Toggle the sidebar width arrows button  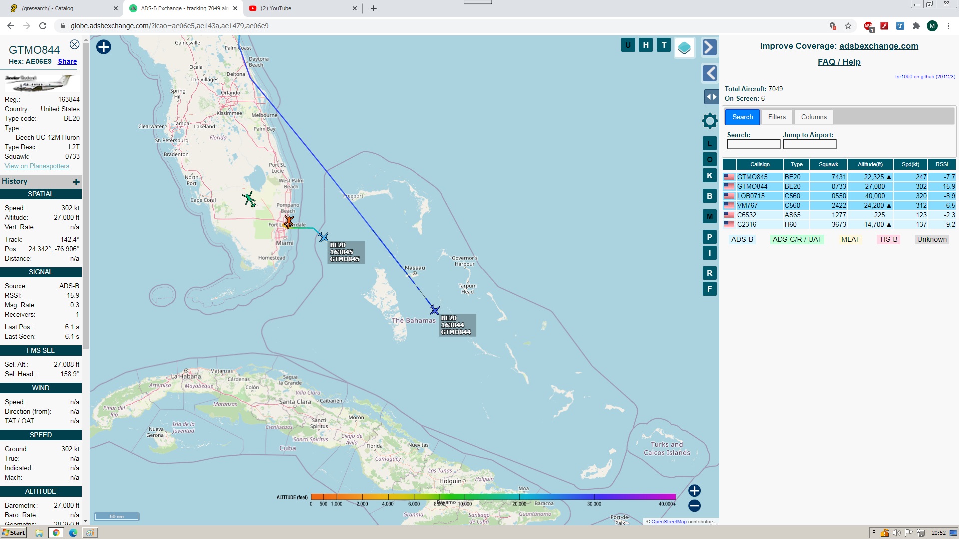711,97
